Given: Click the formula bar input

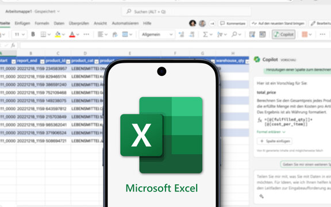Looking at the screenshot, I should click(175, 45).
